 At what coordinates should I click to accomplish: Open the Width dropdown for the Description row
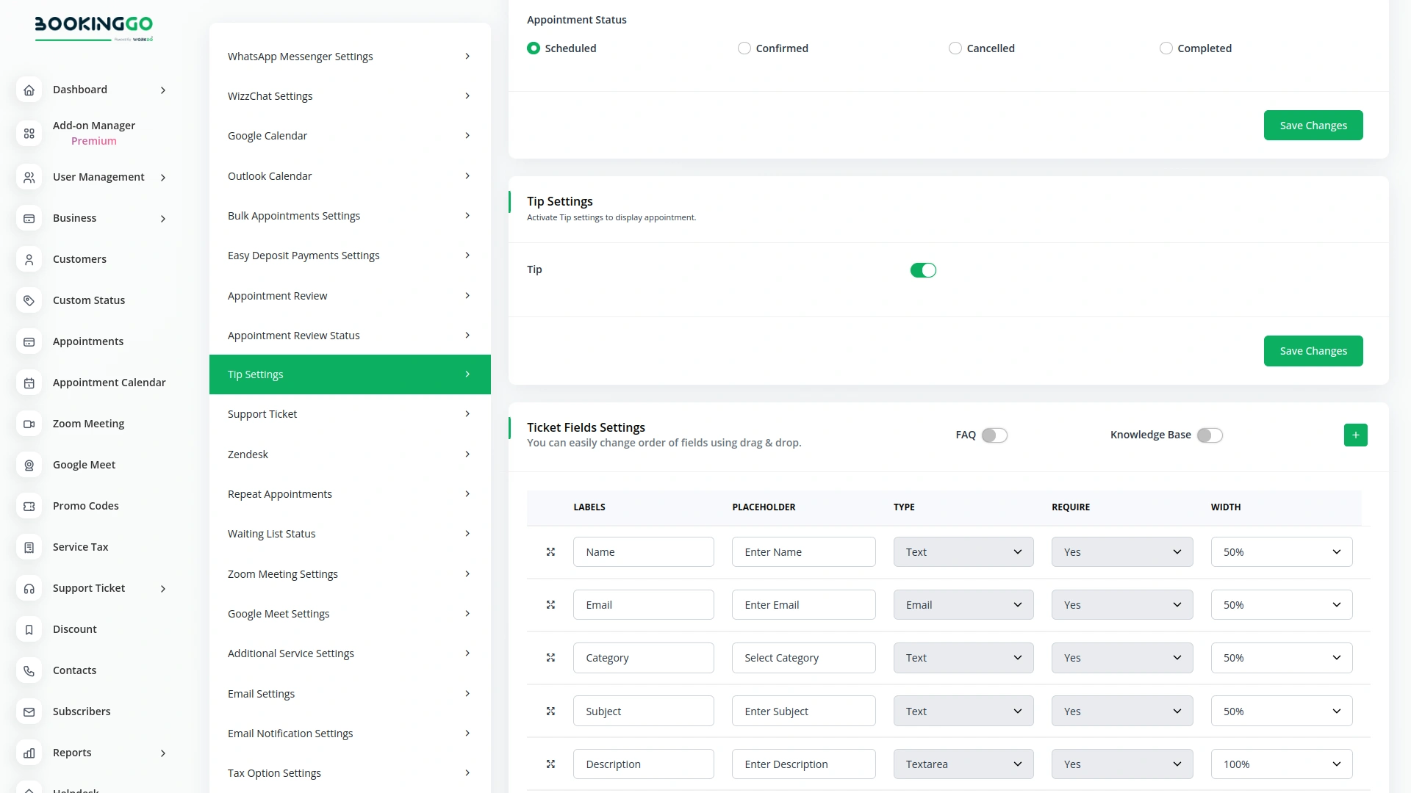(x=1281, y=764)
